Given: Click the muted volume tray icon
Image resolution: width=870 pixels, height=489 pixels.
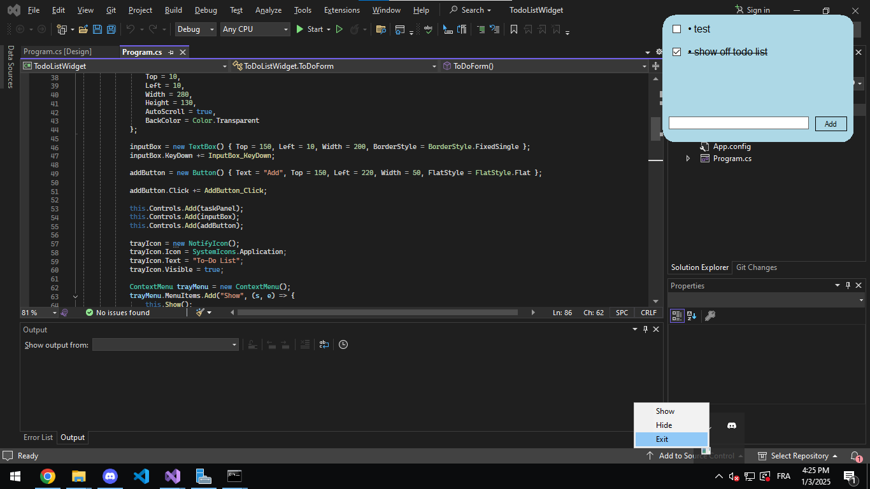Looking at the screenshot, I should click(734, 476).
